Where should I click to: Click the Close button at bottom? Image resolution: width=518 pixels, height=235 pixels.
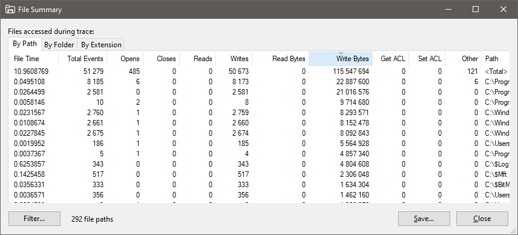482,219
